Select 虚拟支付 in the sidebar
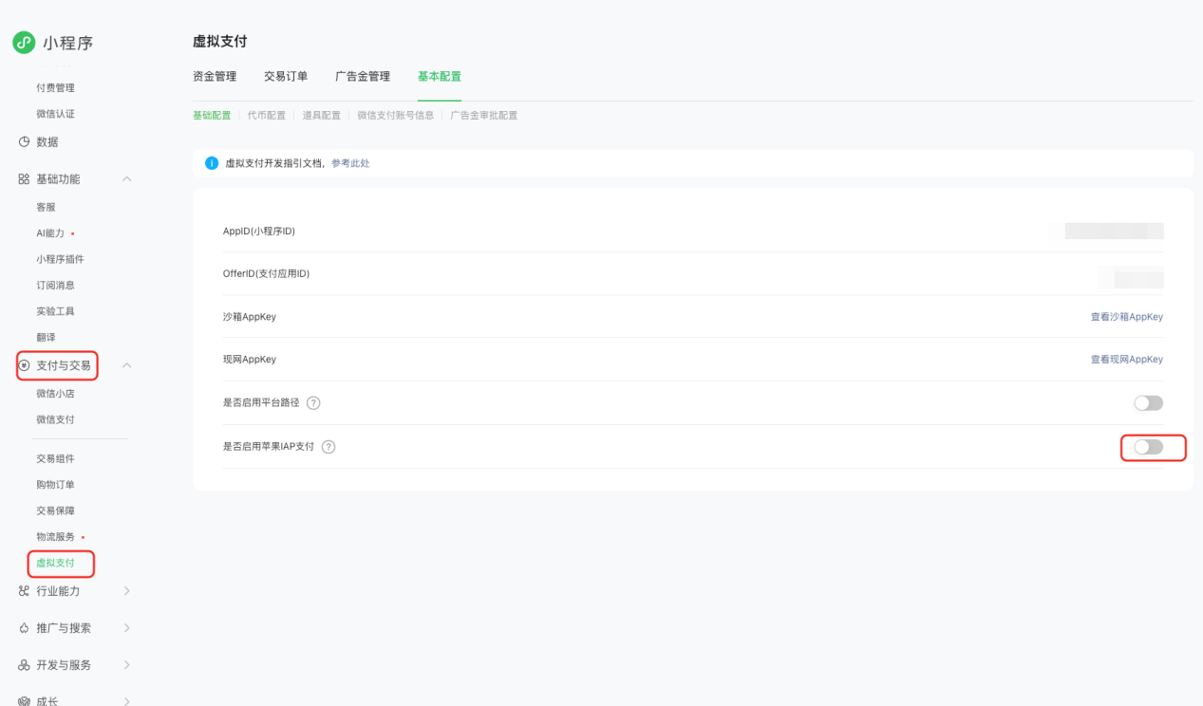 pyautogui.click(x=56, y=563)
